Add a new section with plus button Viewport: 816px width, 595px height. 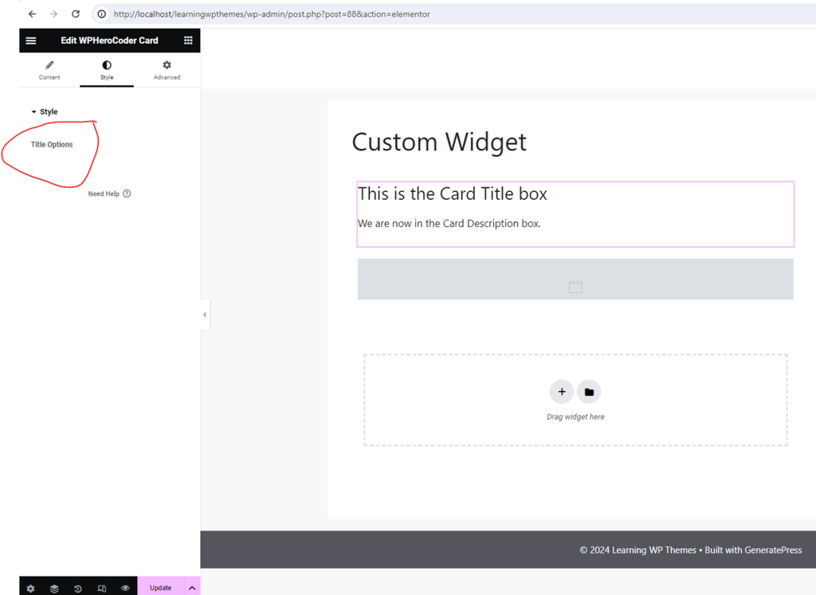click(x=562, y=391)
